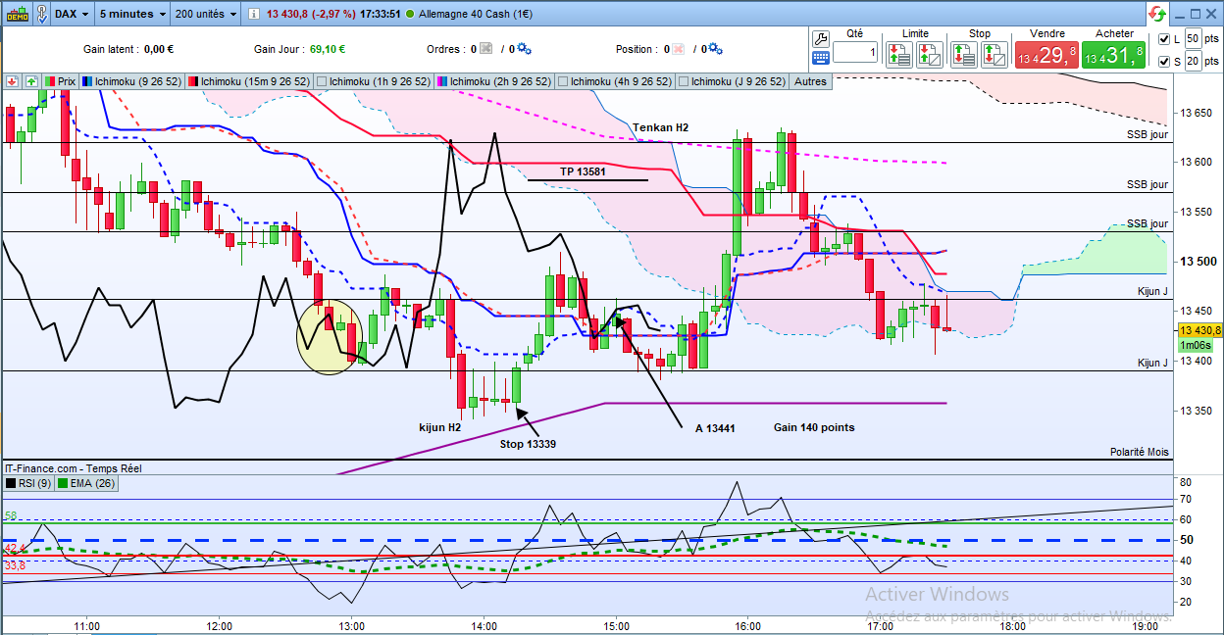Image resolution: width=1224 pixels, height=635 pixels.
Task: Open the instrument info 'i' icon
Action: pos(252,15)
